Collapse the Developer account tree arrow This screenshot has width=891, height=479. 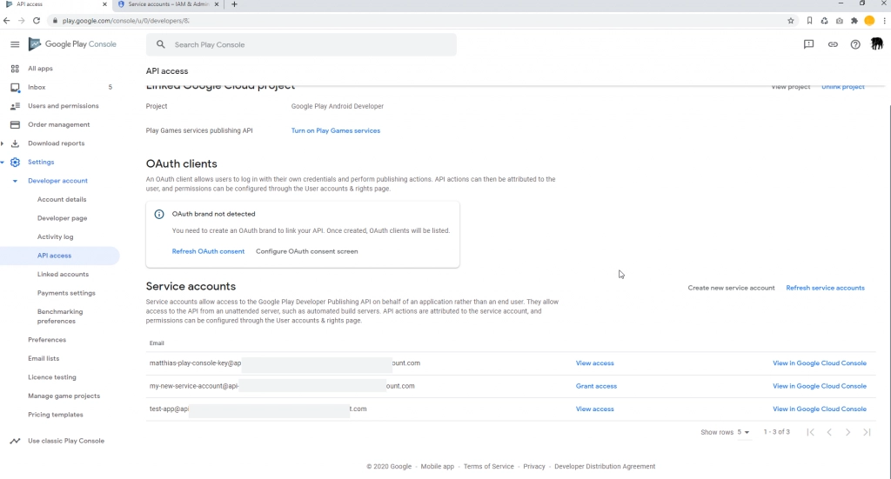[x=15, y=181]
